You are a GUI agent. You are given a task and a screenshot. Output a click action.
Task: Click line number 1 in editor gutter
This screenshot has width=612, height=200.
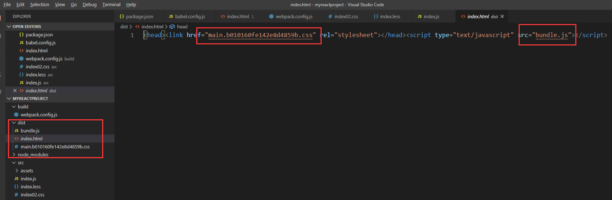pyautogui.click(x=132, y=35)
